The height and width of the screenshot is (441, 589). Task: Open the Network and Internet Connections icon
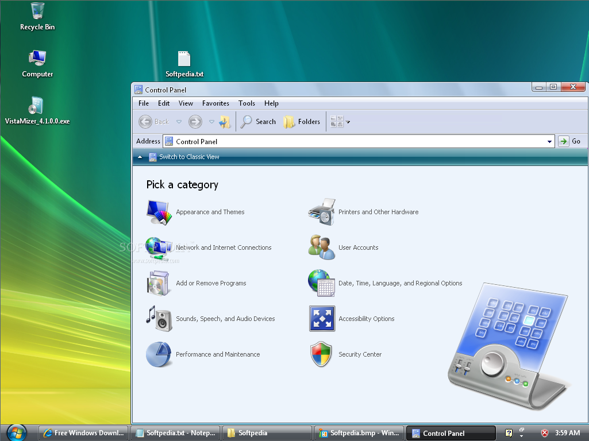159,247
